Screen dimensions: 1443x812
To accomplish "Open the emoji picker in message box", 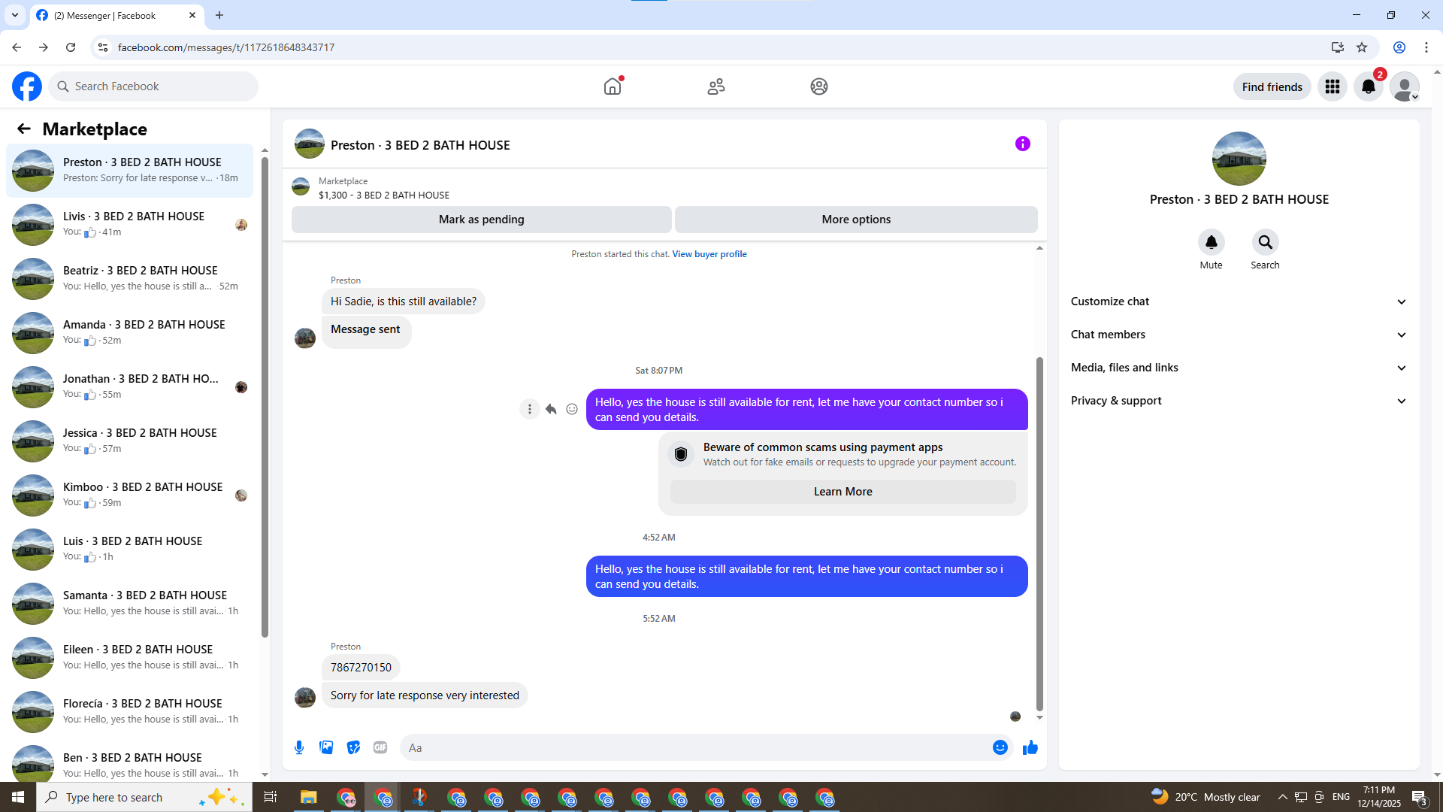I will (x=1000, y=747).
